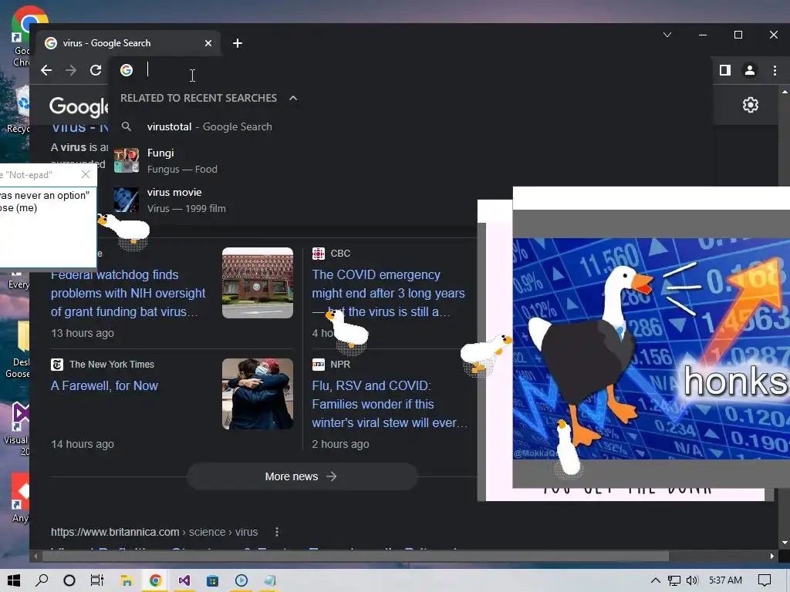The image size is (790, 592).
Task: Open Federal watchdog finds problems article
Action: click(128, 294)
